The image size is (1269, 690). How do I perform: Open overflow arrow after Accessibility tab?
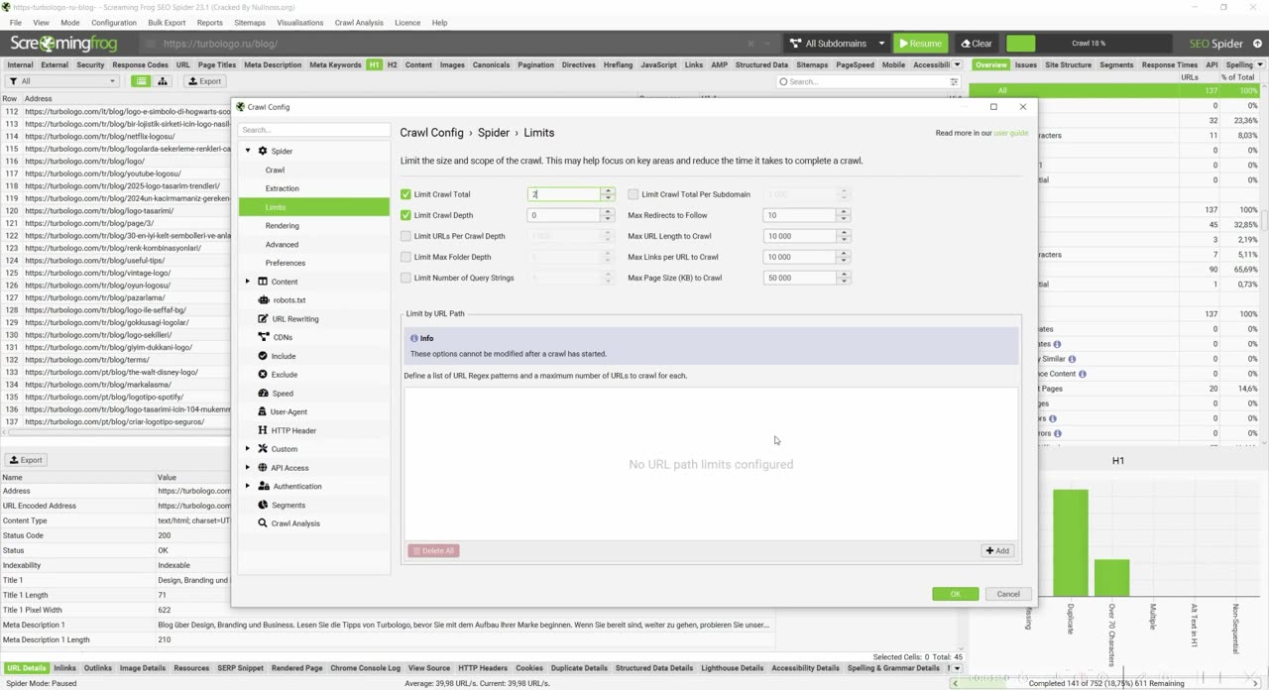957,64
